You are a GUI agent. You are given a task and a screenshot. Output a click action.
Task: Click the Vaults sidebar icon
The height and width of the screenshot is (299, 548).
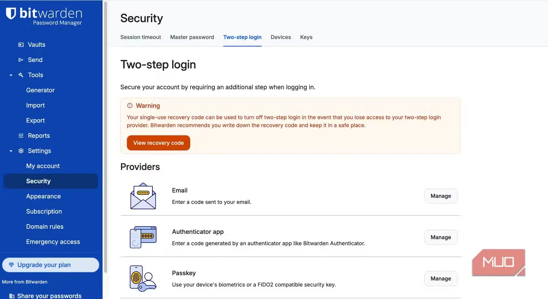click(x=21, y=45)
